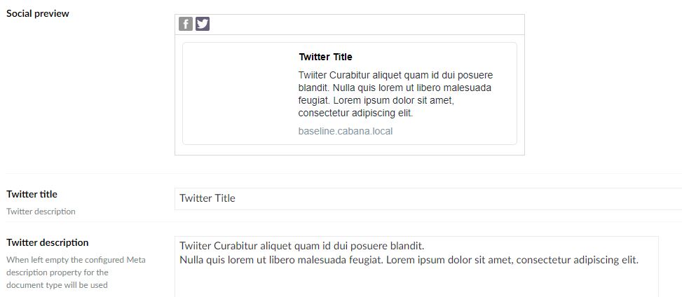
Task: Click the "blandit. Nulla quis lorem" line in preview card
Action: click(x=395, y=88)
